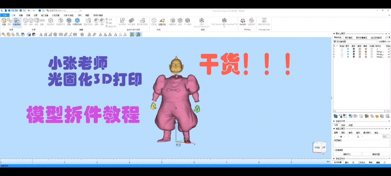
Task: Switch to the 圆形 circle measurement tab
Action: tap(343, 132)
